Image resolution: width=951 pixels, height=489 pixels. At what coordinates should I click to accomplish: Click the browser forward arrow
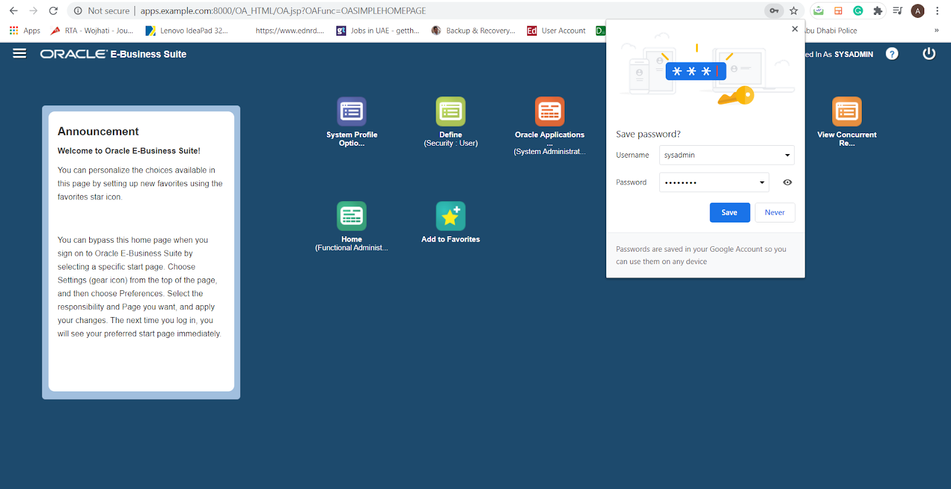[x=33, y=11]
